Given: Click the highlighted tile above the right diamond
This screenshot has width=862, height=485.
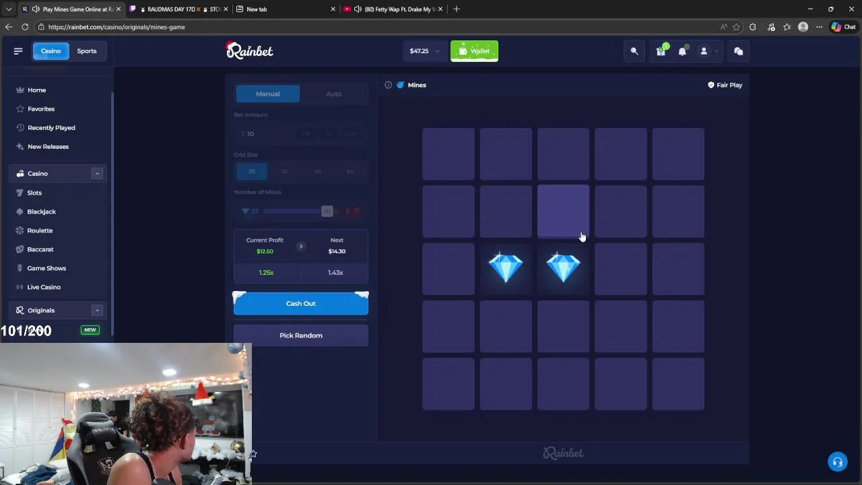Looking at the screenshot, I should click(563, 212).
